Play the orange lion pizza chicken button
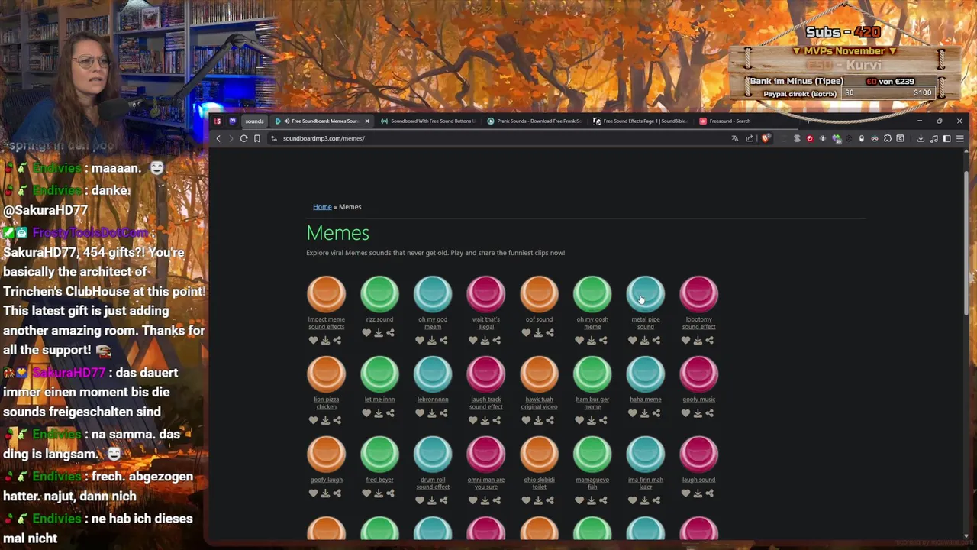This screenshot has height=550, width=977. [x=326, y=374]
